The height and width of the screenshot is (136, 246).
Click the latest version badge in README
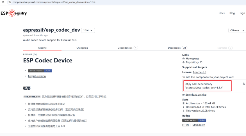(x=40, y=71)
